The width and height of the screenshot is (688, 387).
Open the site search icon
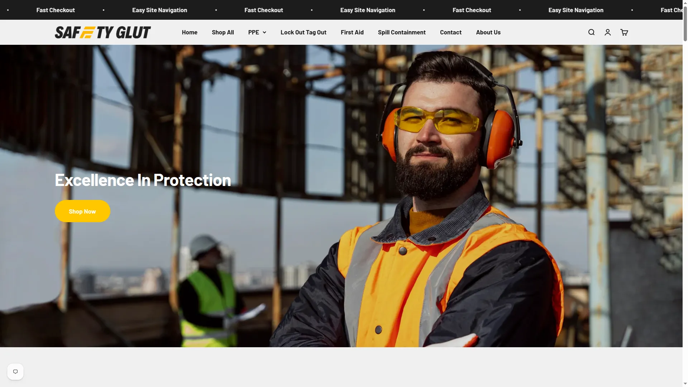click(x=591, y=32)
